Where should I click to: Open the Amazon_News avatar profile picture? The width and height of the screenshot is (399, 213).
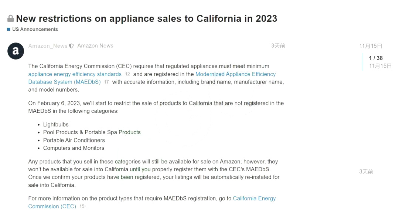click(16, 51)
